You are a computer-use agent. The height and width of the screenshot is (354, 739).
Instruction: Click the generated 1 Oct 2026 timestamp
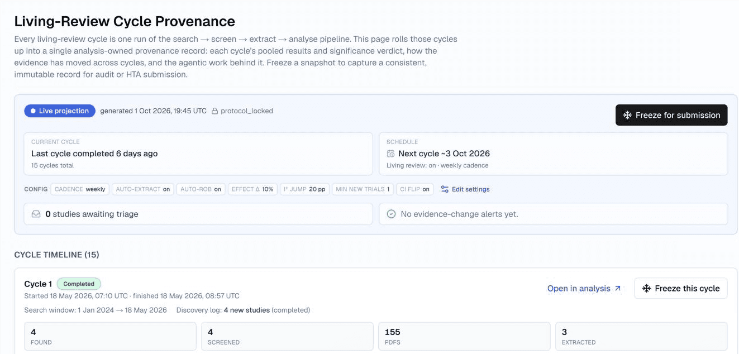(x=153, y=111)
